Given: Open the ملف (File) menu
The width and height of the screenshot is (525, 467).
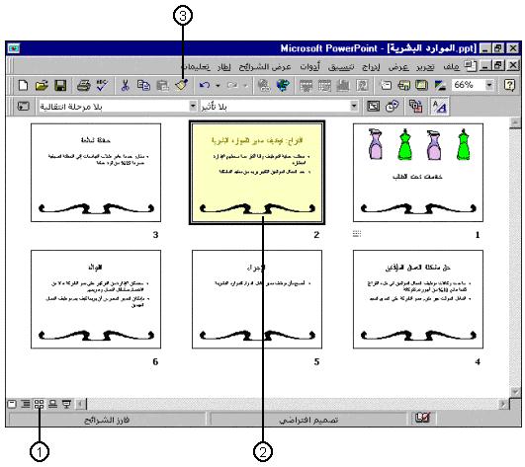Looking at the screenshot, I should [x=451, y=66].
